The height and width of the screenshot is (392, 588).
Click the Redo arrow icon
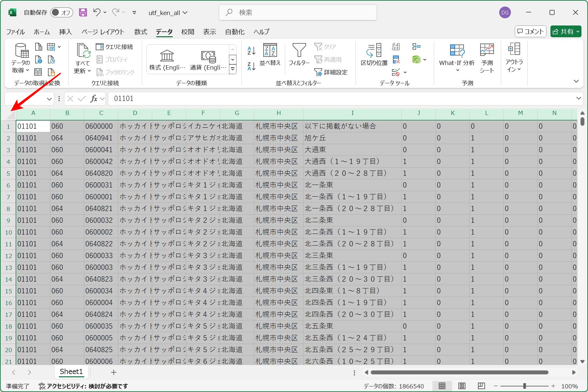pyautogui.click(x=115, y=12)
